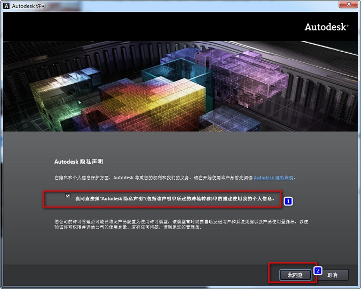
Task: Click the colorful 3D building banner image
Action: pyautogui.click(x=180, y=86)
